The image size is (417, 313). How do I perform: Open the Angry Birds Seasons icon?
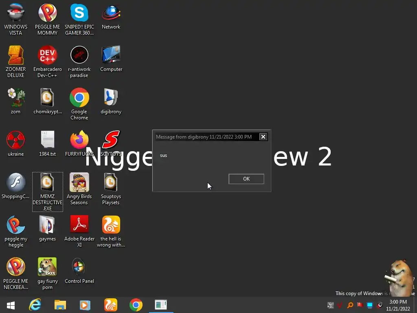pyautogui.click(x=79, y=189)
